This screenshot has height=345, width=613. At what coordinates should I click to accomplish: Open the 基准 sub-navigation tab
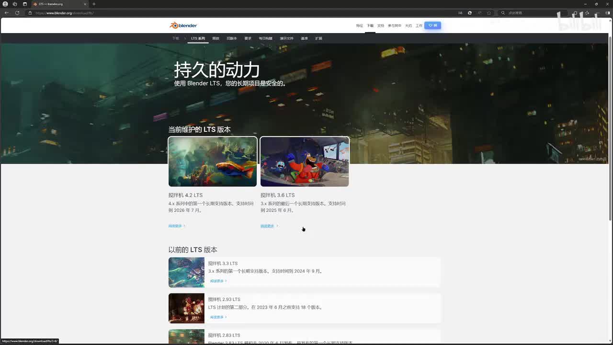click(x=305, y=38)
